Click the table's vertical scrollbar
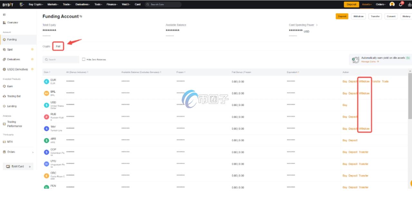The width and height of the screenshot is (412, 198). click(x=410, y=97)
